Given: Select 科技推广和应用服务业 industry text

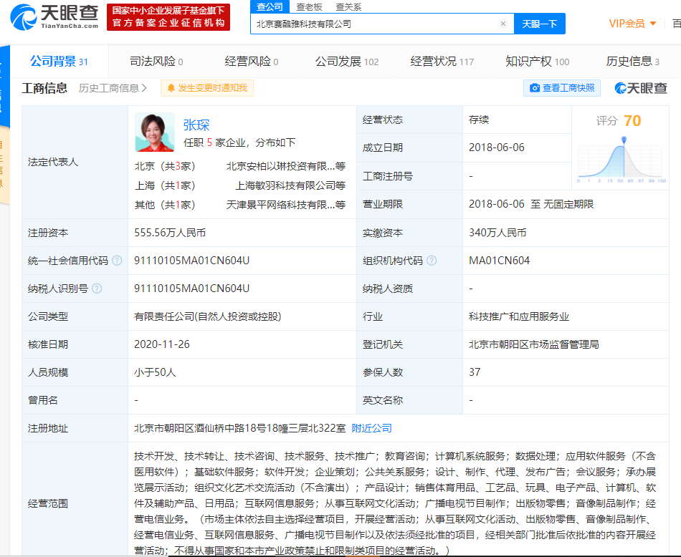Looking at the screenshot, I should pos(519,316).
